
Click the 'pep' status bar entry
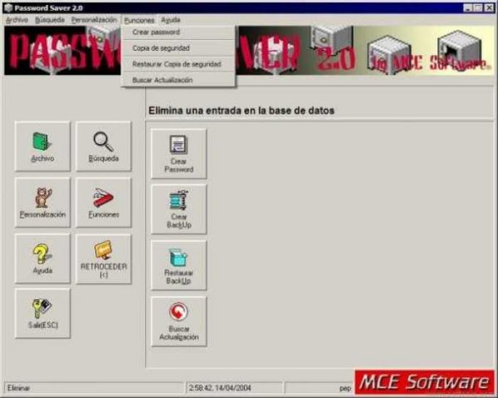(x=345, y=388)
